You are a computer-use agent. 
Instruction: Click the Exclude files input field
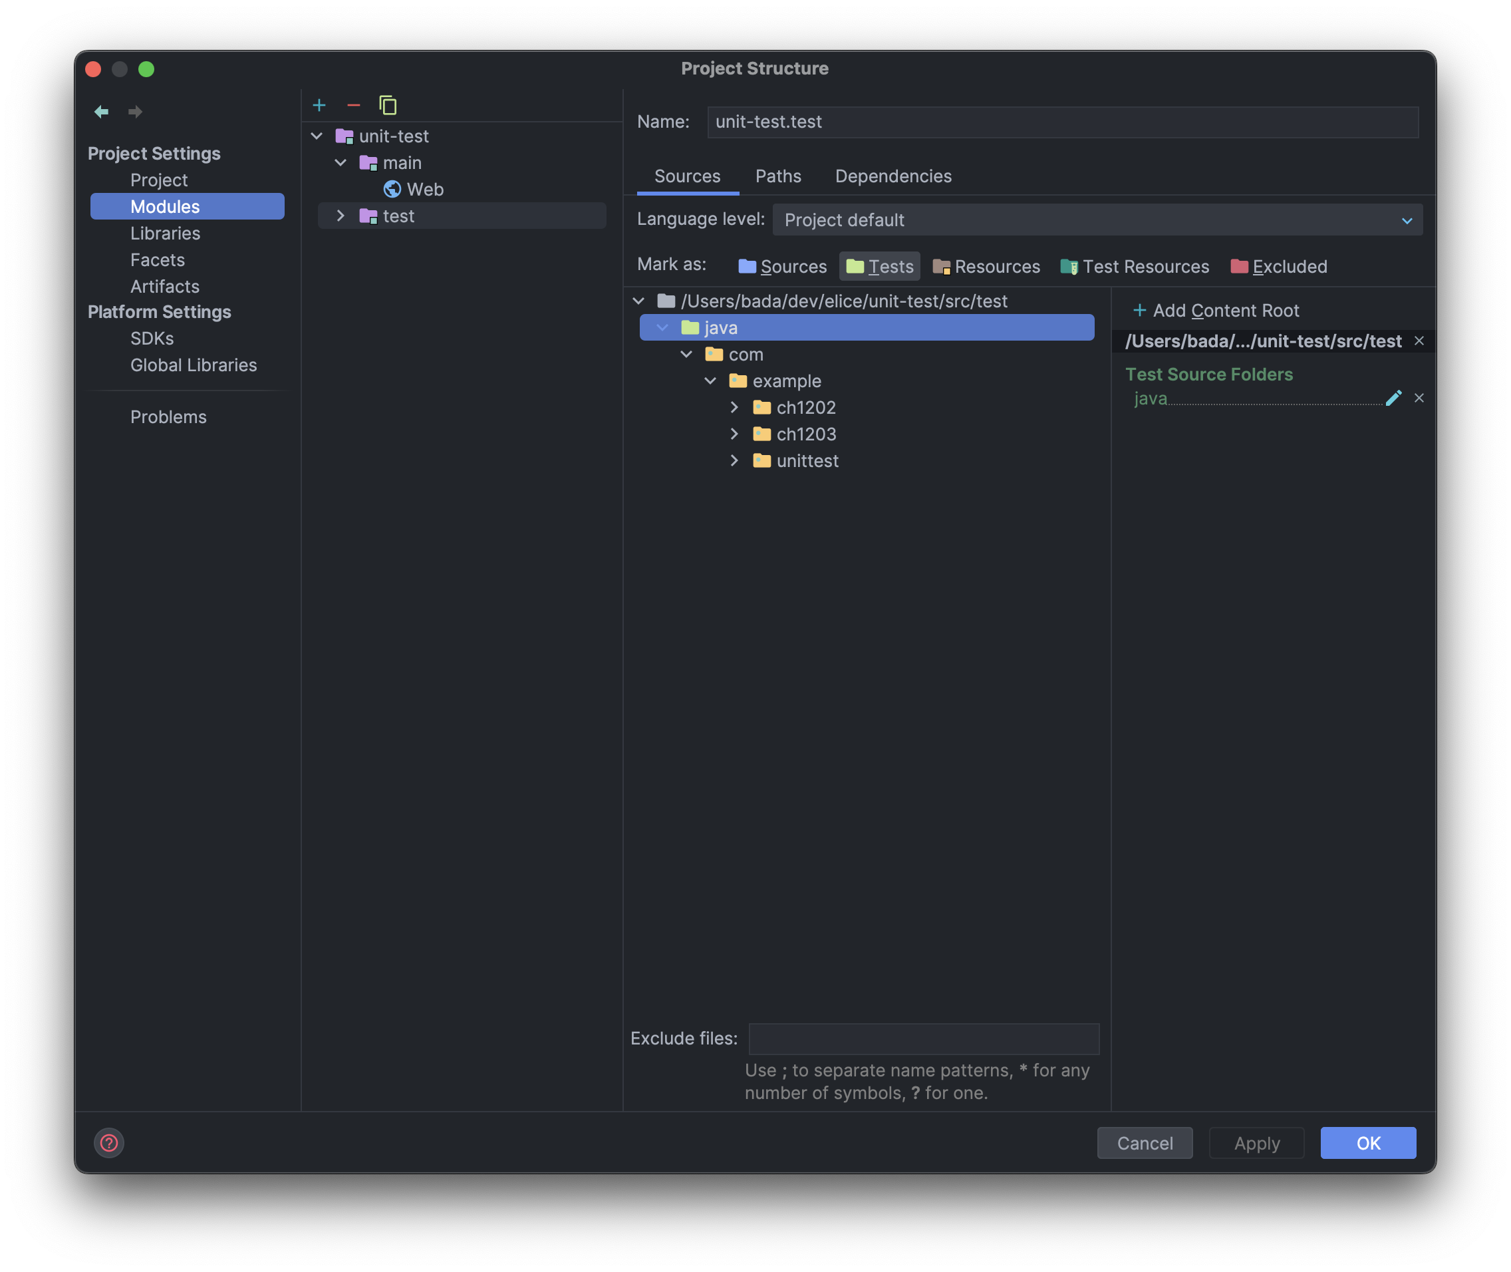pyautogui.click(x=924, y=1039)
